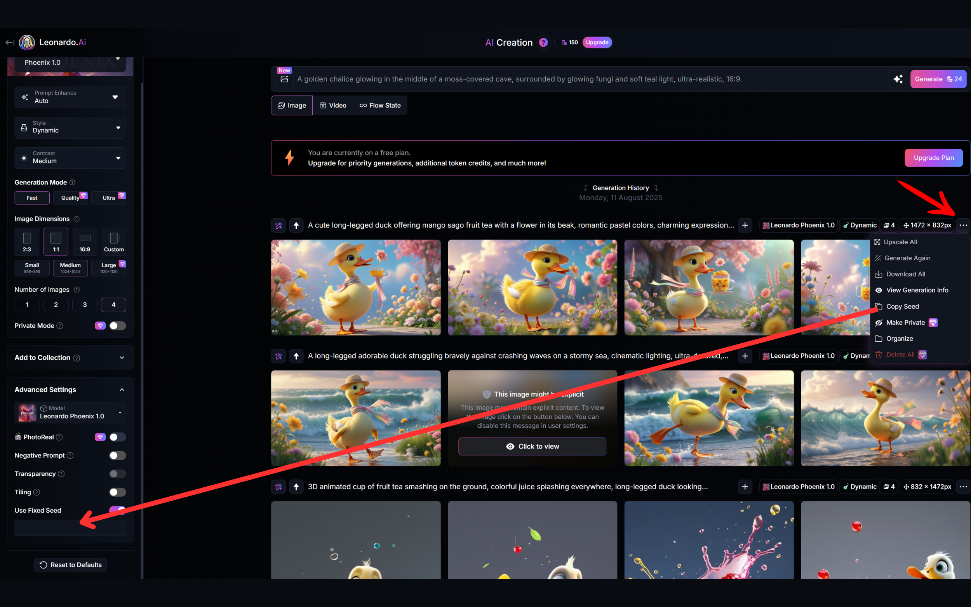Collapse sidebar with back arrow icon
The height and width of the screenshot is (607, 971).
click(10, 42)
